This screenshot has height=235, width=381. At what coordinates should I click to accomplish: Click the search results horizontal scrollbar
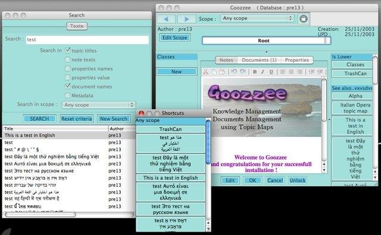point(40,215)
